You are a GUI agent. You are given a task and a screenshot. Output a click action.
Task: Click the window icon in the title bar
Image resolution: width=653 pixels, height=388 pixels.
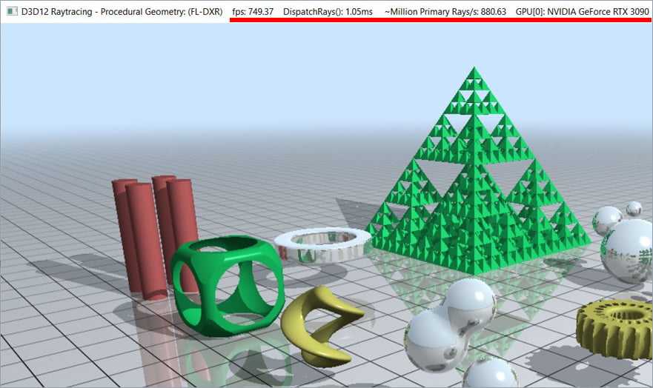click(x=12, y=12)
